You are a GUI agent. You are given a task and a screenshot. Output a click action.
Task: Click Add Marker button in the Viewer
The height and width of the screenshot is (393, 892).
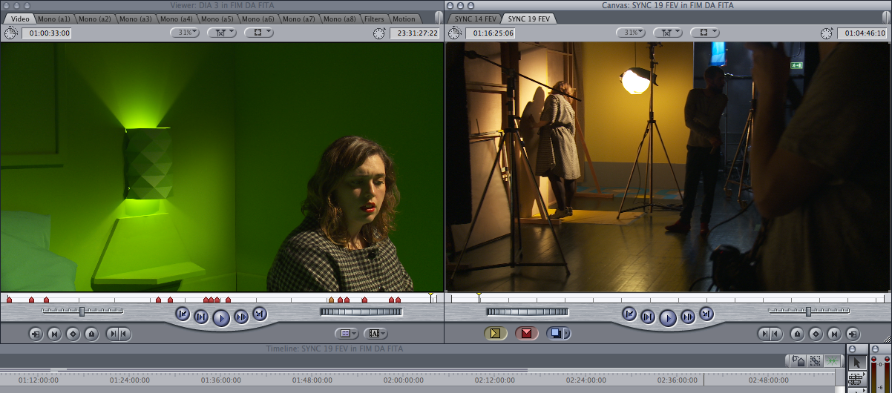[x=91, y=334]
